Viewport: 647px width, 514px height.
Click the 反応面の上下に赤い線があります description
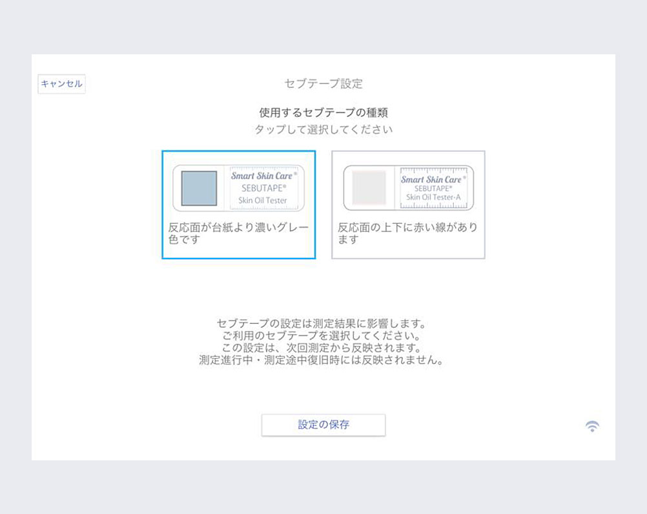[x=408, y=233]
